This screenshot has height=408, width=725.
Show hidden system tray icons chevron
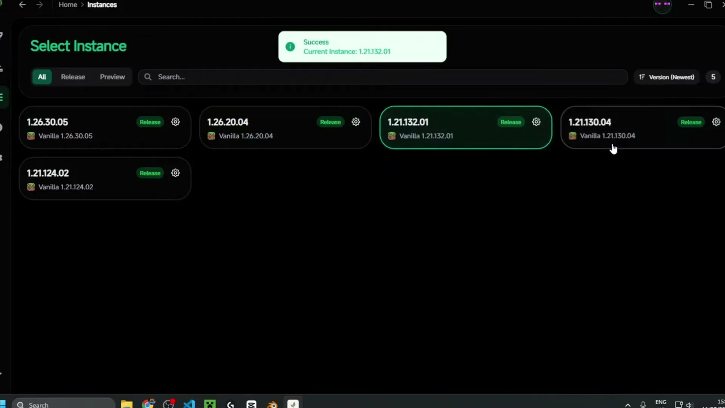pos(628,405)
